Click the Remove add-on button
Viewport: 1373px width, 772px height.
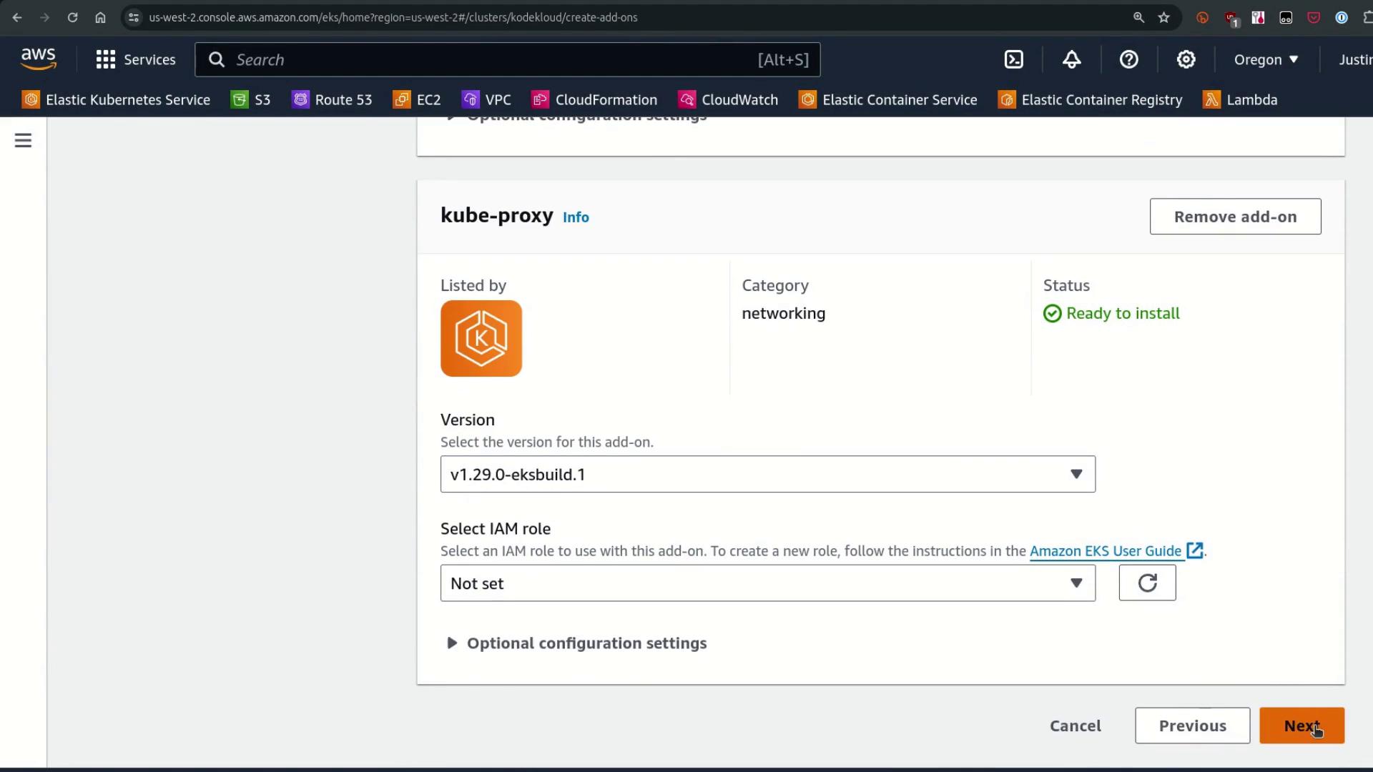click(x=1235, y=217)
